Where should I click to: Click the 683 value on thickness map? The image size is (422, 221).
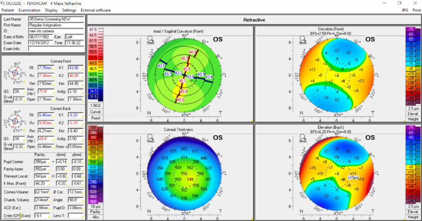tap(184, 149)
